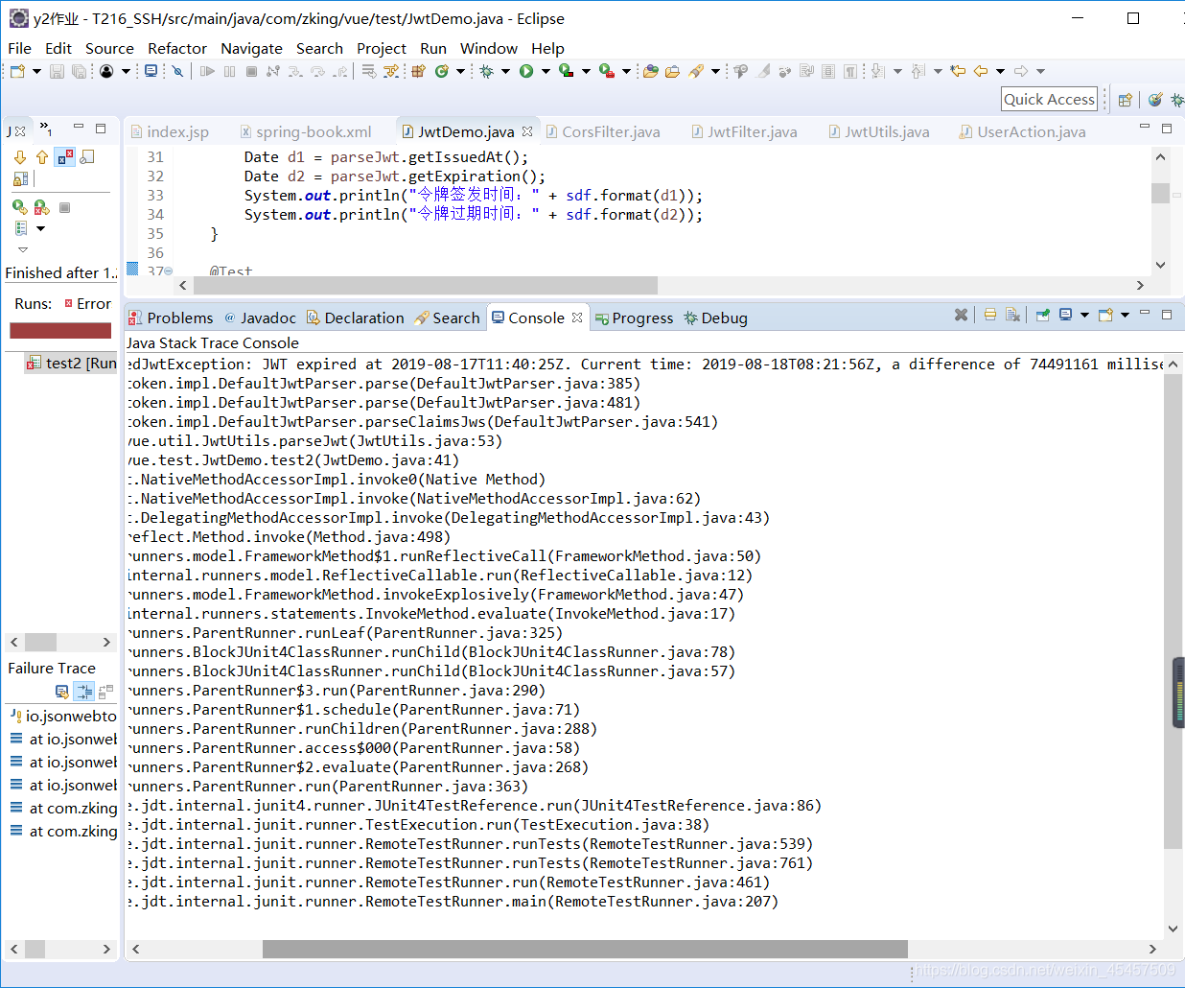
Task: Click the Debug bug icon in the toolbar
Action: pyautogui.click(x=486, y=71)
